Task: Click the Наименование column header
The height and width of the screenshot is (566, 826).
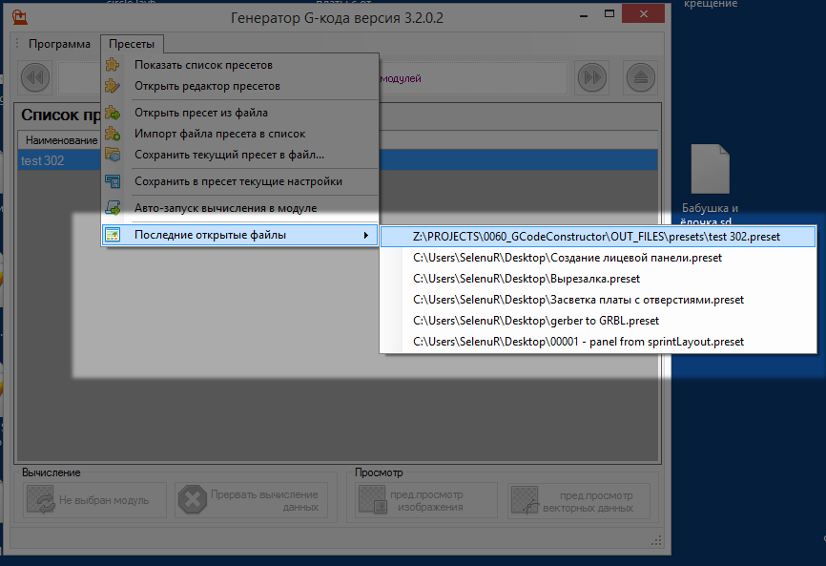Action: (x=61, y=140)
